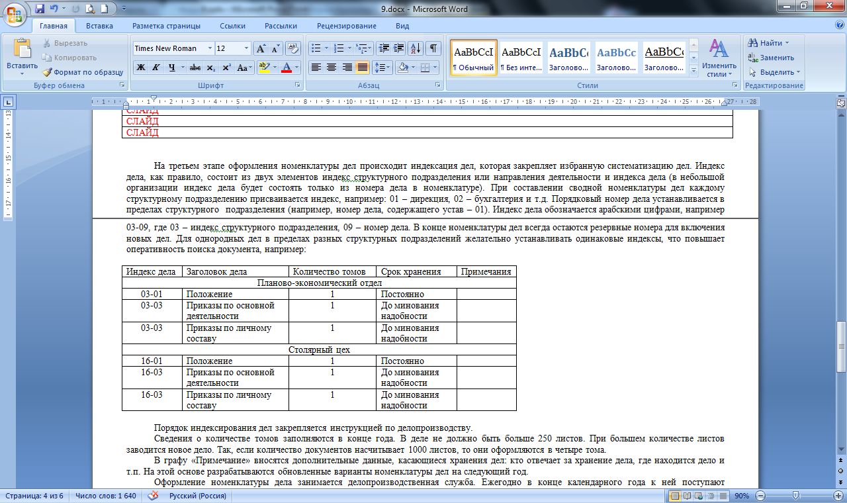847x503 pixels.
Task: Cut selection with Вырезать
Action: click(x=65, y=43)
